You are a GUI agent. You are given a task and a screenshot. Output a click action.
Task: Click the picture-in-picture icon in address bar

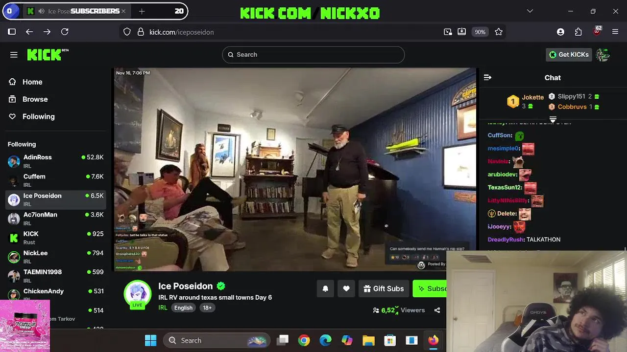pyautogui.click(x=448, y=32)
